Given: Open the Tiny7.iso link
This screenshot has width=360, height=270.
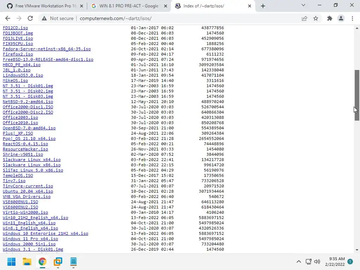Looking at the screenshot, I should [14, 181].
